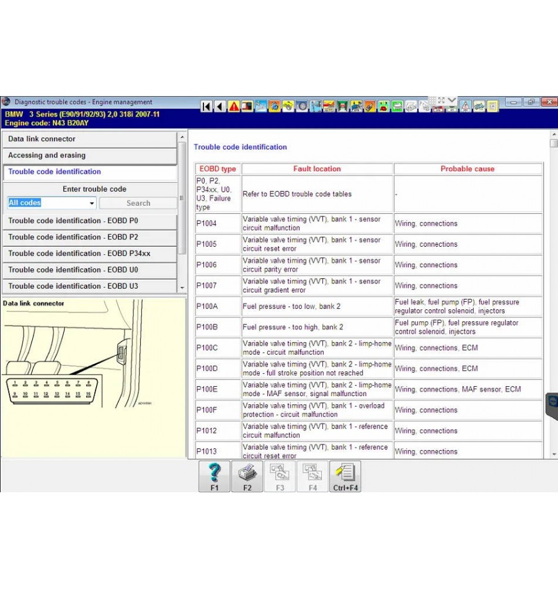
Task: Click "Wiring, connections, MAF sensor, ECM" cell
Action: (x=468, y=389)
